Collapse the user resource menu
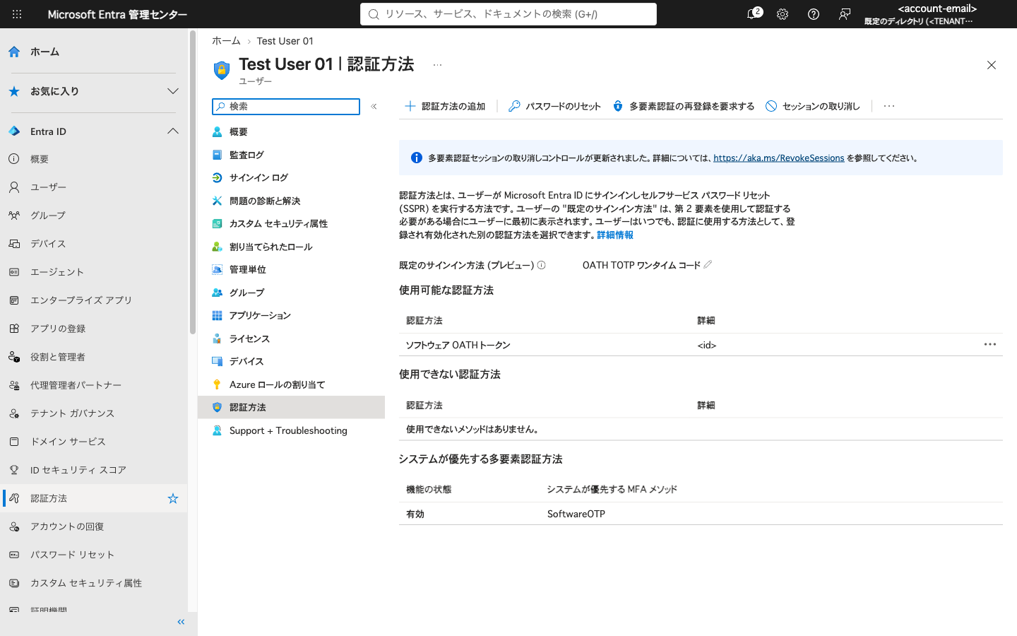Viewport: 1017px width, 636px height. pos(374,107)
